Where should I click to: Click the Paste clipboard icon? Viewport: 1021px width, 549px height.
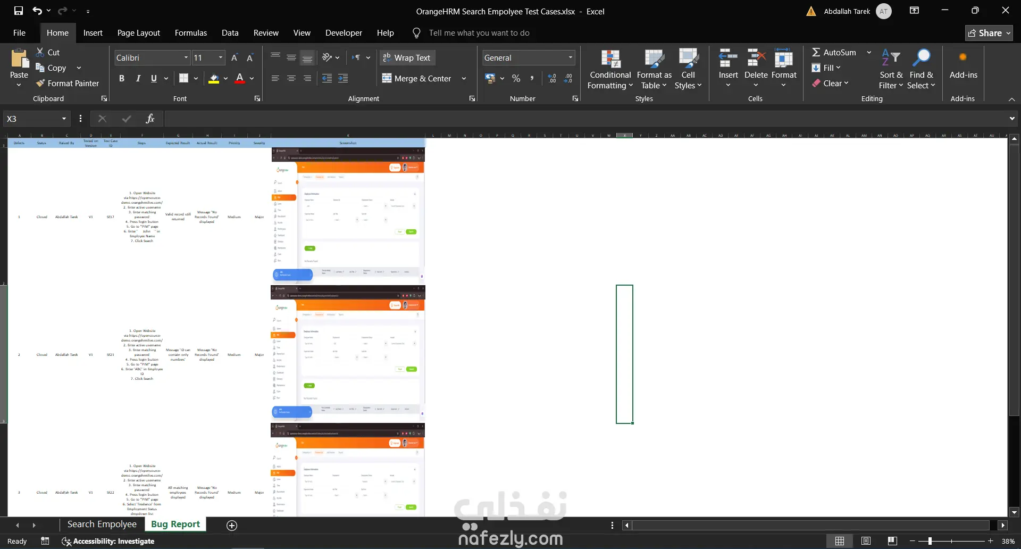point(19,59)
